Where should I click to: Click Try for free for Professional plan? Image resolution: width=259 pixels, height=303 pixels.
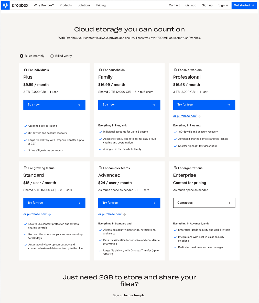point(204,105)
